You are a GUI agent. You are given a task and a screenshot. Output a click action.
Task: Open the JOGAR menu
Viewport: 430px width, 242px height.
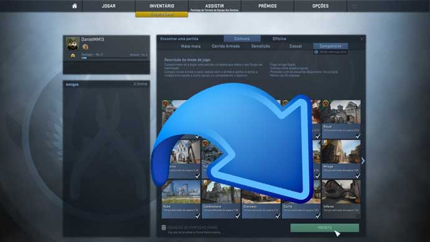coord(109,6)
